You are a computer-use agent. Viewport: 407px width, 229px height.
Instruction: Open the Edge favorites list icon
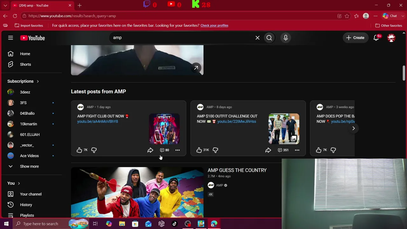tap(356, 16)
